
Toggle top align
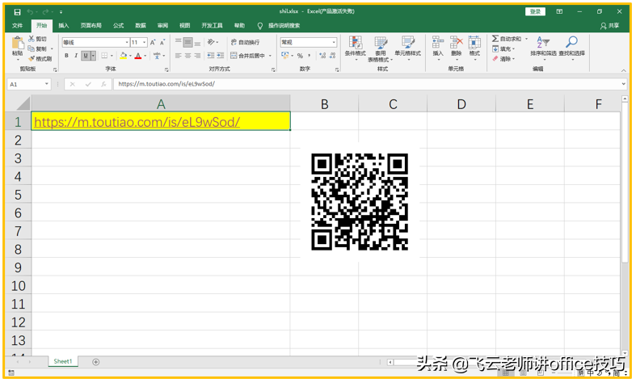coord(178,42)
